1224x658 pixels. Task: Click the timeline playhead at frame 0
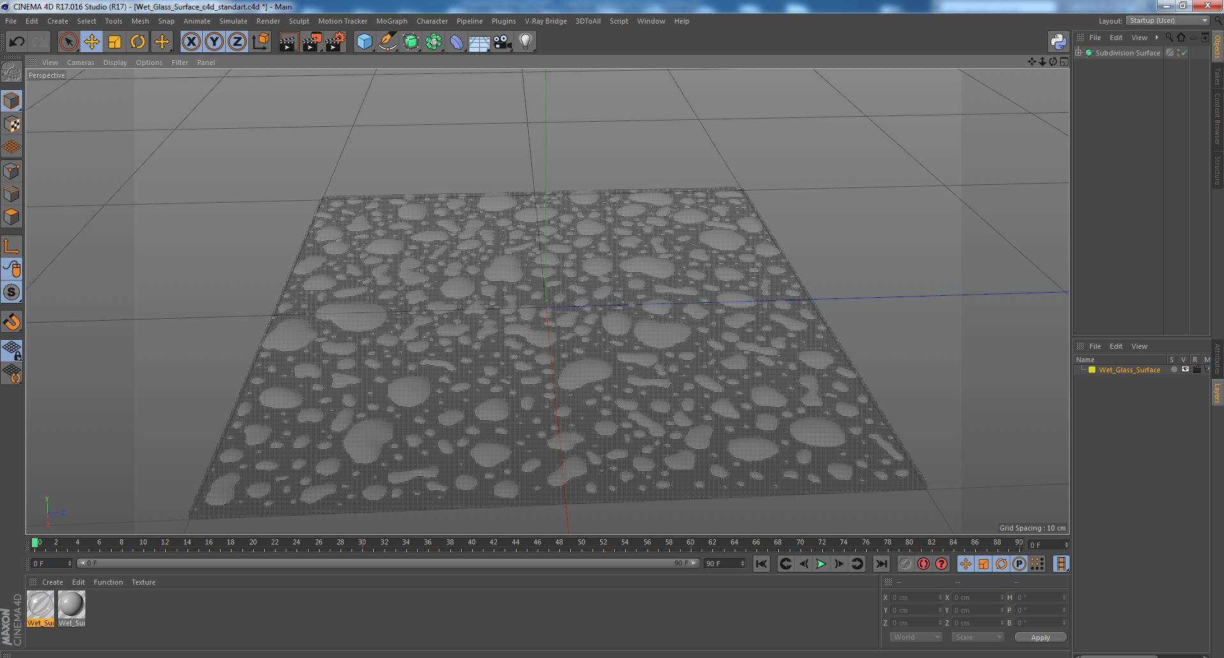[35, 543]
